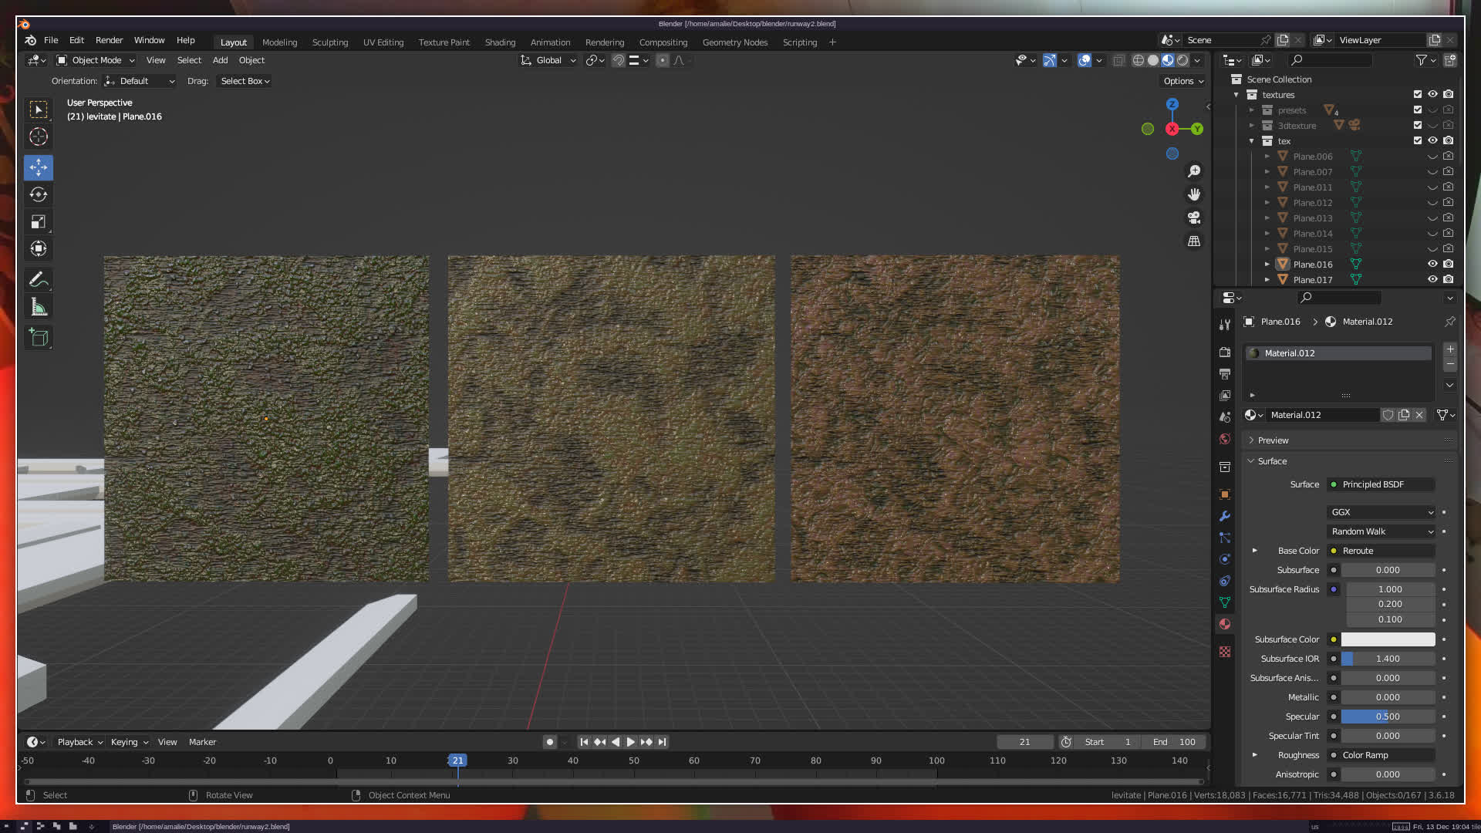
Task: Click the Zoom magnifier viewport gizmo
Action: pos(1194,171)
